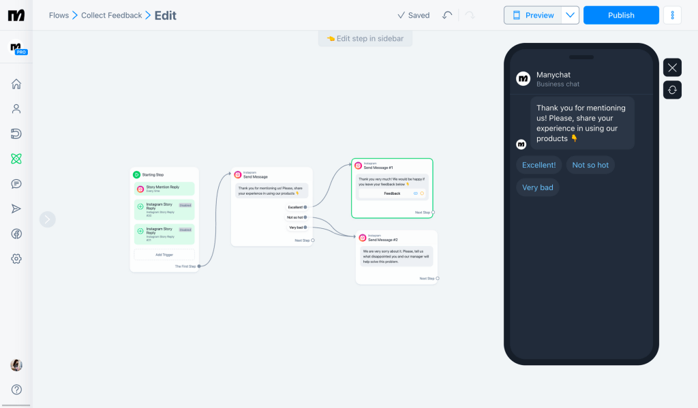Image resolution: width=698 pixels, height=408 pixels.
Task: Go to Collect Feedback breadcrumb
Action: 112,15
